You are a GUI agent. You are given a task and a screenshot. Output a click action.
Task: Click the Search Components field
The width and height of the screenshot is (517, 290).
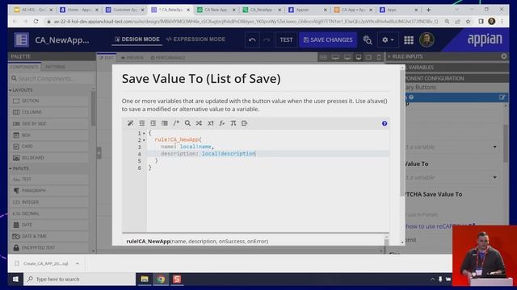(x=52, y=78)
